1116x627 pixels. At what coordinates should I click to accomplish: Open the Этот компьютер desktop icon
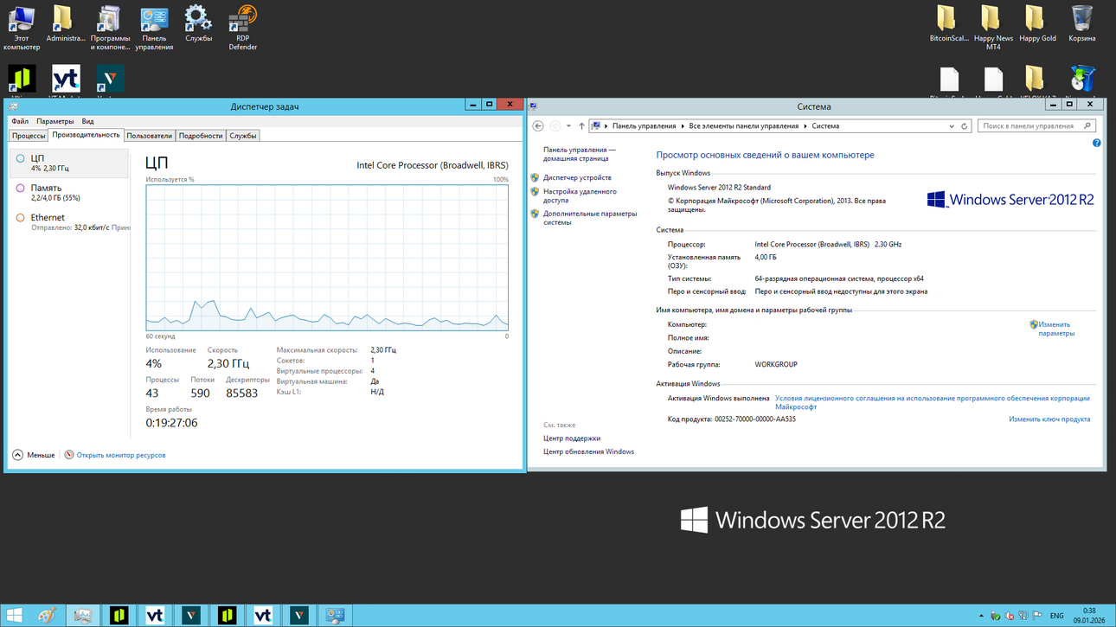click(x=22, y=27)
